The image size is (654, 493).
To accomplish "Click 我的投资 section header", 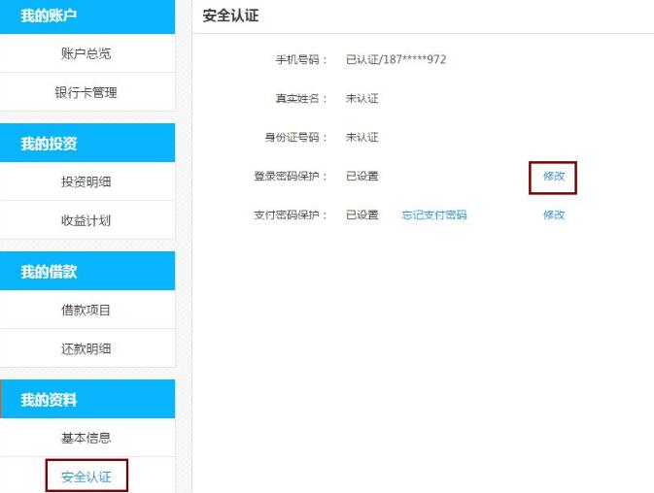I will pyautogui.click(x=87, y=143).
